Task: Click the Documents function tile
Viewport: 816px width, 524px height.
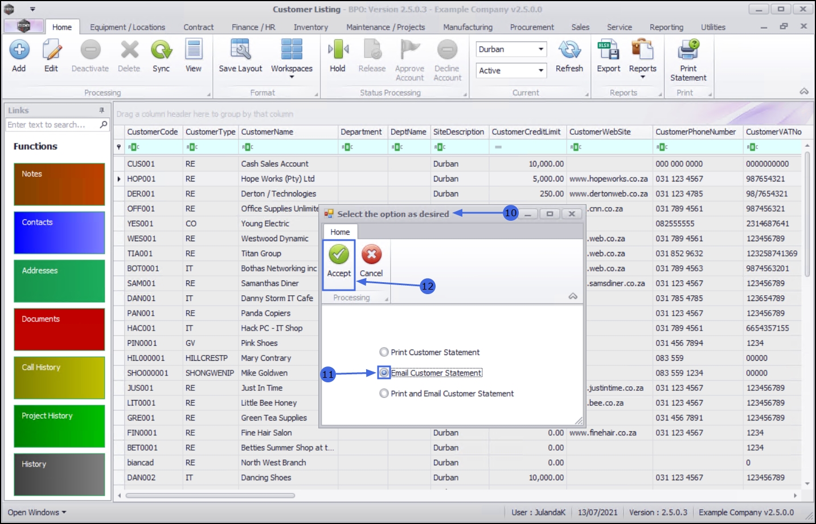Action: click(x=59, y=329)
